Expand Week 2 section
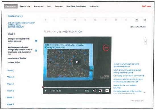Image resolution: width=155 pixels, height=110 pixels. [11, 70]
